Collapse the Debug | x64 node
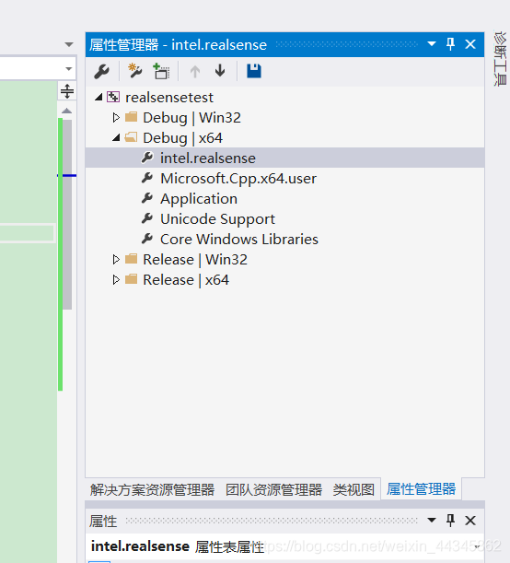The width and height of the screenshot is (510, 563). click(x=116, y=138)
